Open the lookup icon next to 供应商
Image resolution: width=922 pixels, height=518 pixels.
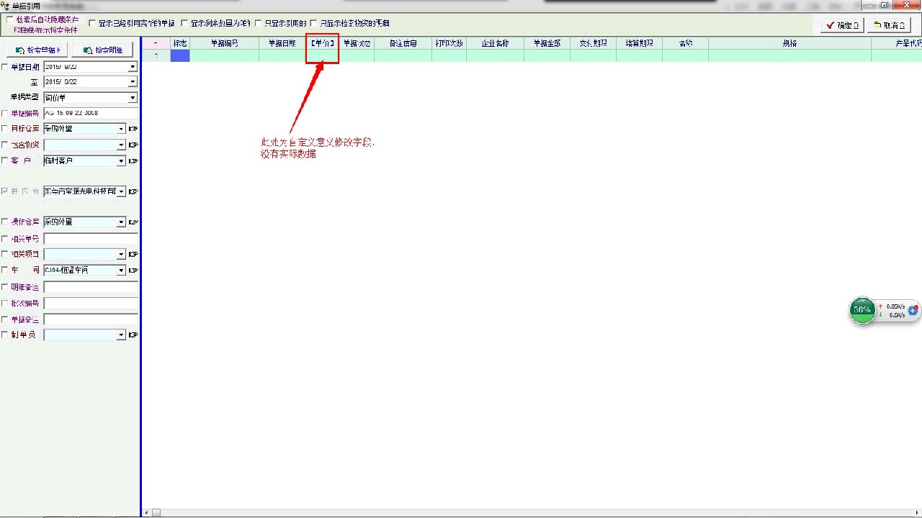click(133, 192)
